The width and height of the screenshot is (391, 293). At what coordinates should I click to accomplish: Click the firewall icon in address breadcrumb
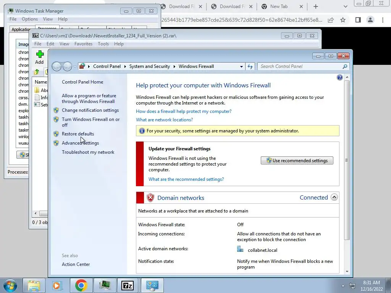point(82,66)
